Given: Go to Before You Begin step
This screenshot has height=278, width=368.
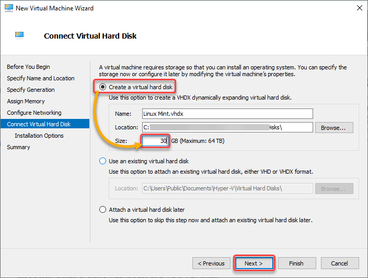Looking at the screenshot, I should pos(28,67).
